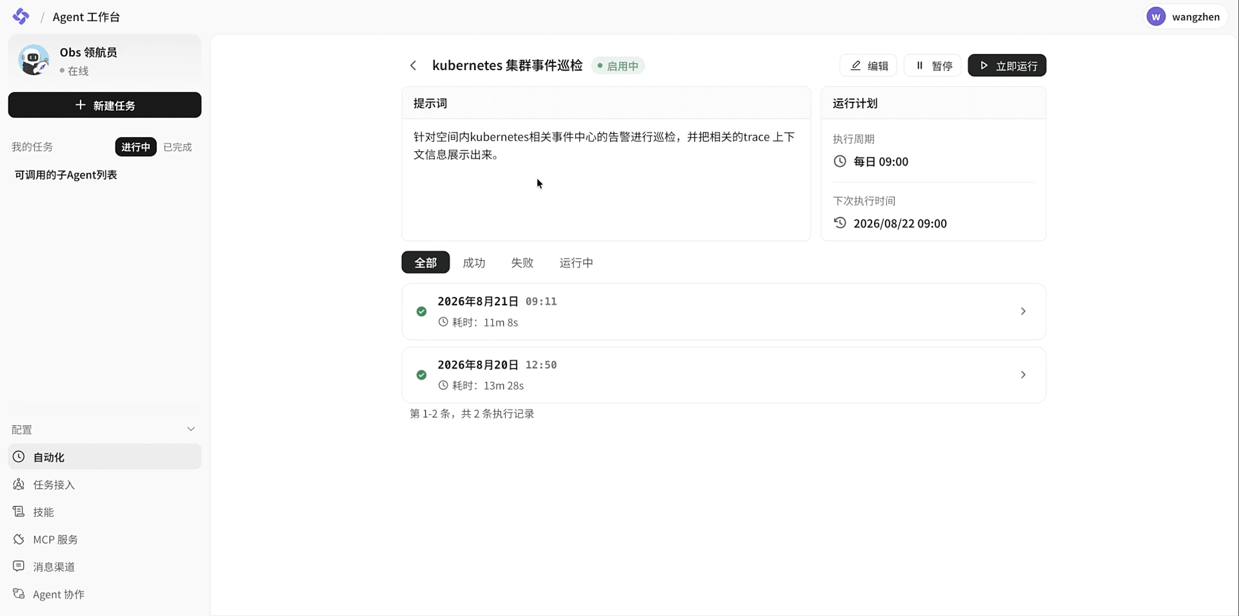
Task: Open the wangzhen user avatar
Action: pos(1156,17)
